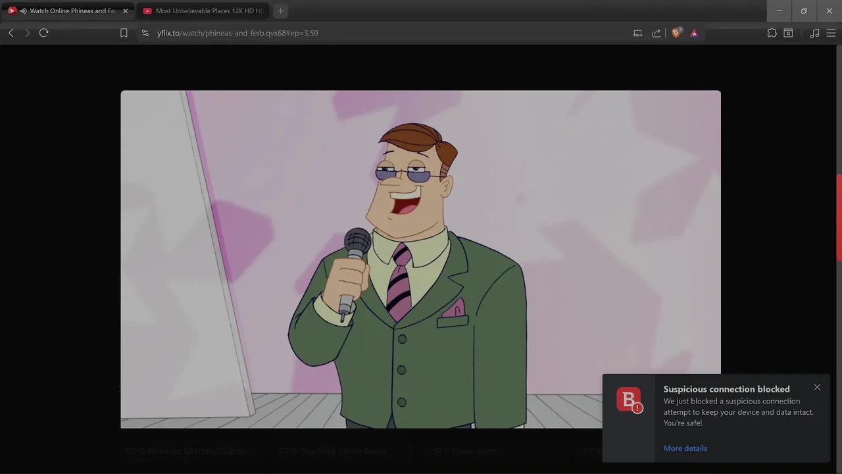Open Brave Rewards triangle icon

[694, 33]
